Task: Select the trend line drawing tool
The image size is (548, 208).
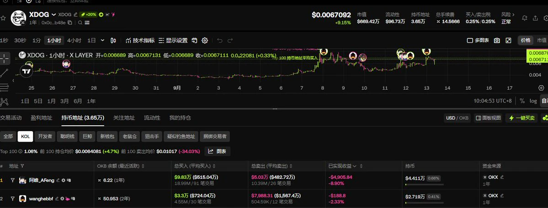Action: [5, 73]
